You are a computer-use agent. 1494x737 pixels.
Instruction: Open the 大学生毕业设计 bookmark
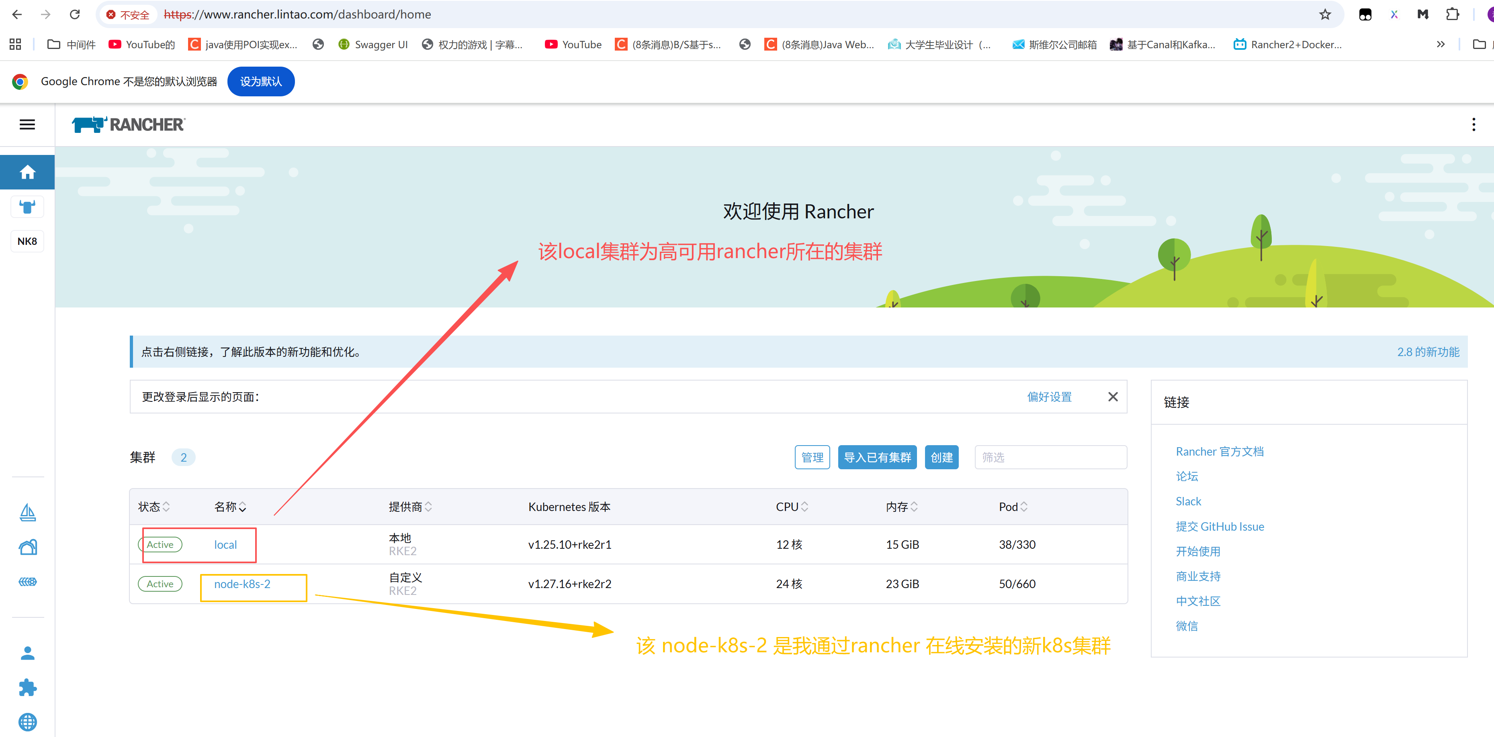[x=939, y=45]
